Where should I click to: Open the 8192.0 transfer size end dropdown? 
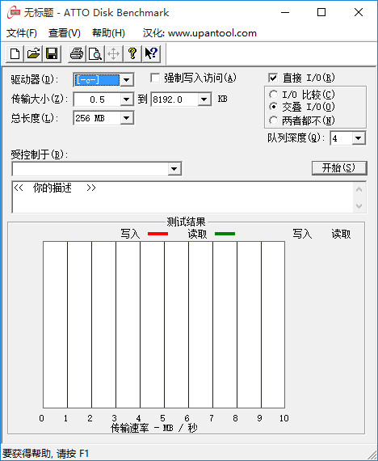204,99
